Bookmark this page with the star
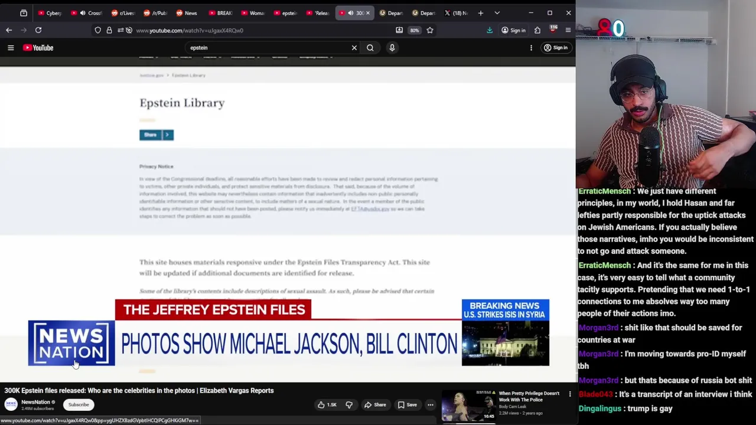Image resolution: width=756 pixels, height=425 pixels. [x=430, y=30]
